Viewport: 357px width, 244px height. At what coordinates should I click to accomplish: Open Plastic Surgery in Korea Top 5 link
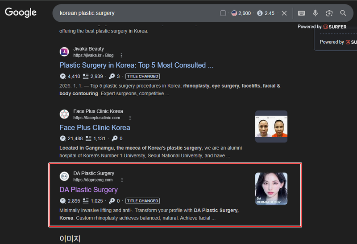tap(137, 65)
